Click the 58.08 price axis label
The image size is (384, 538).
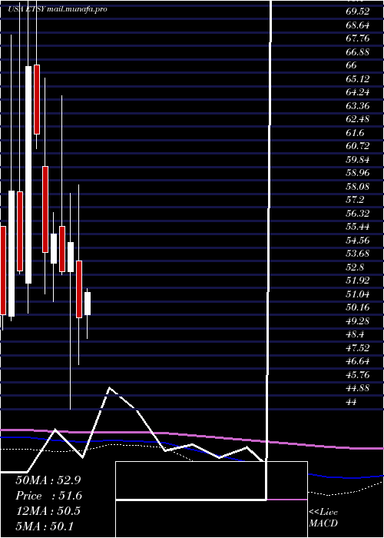358,186
